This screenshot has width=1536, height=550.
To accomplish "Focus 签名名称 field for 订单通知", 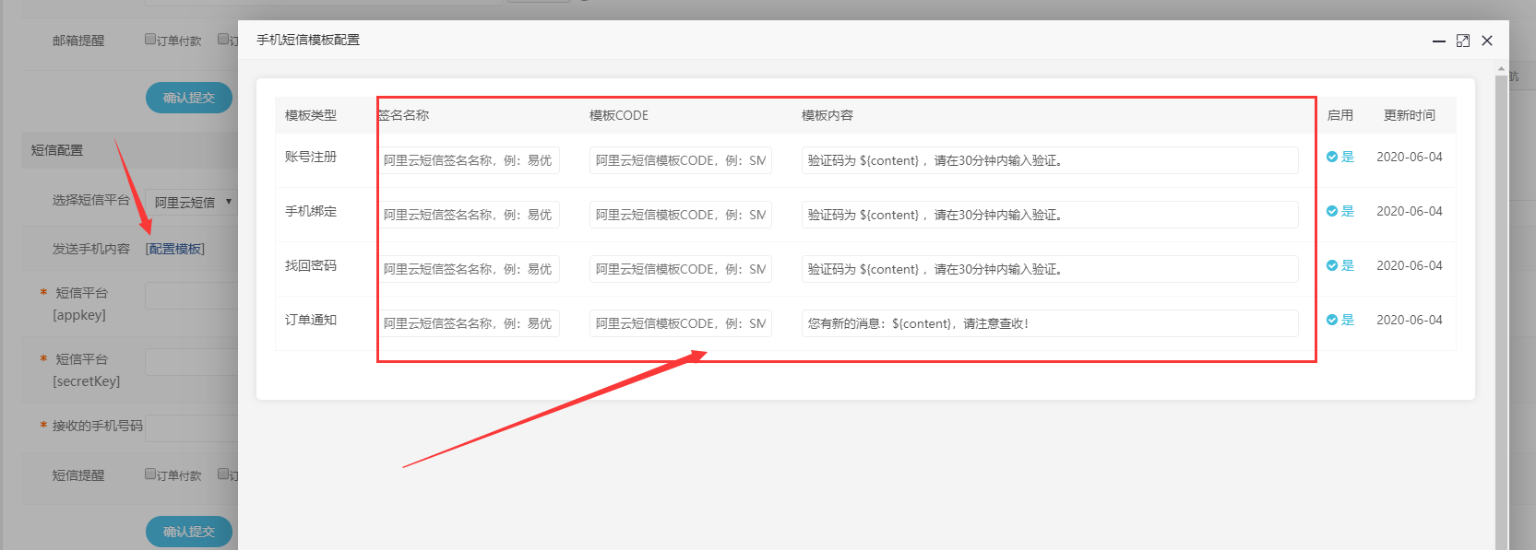I will (x=469, y=323).
